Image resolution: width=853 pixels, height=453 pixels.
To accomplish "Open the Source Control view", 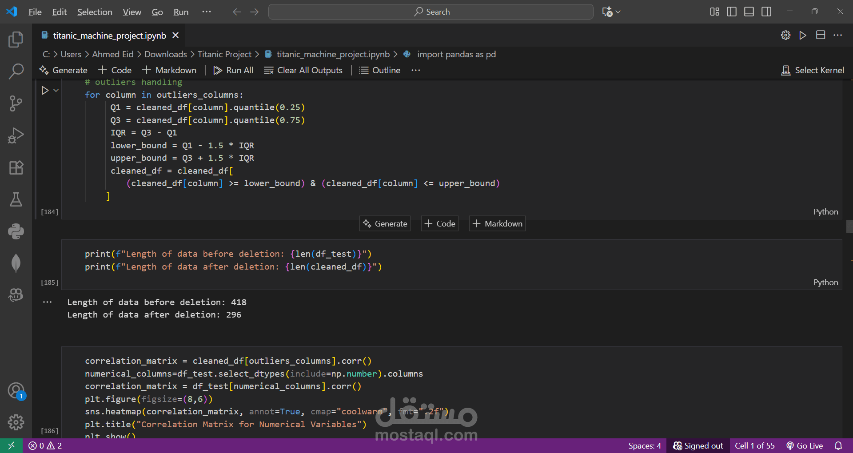I will click(16, 103).
